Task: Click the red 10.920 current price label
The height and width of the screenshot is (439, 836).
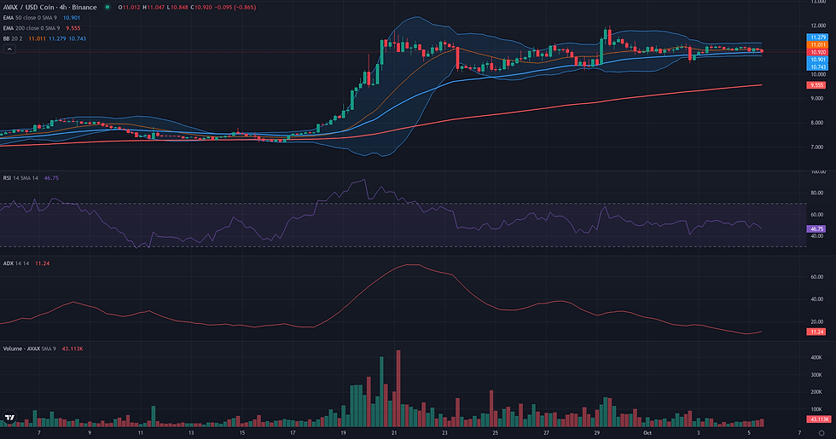Action: (x=817, y=52)
